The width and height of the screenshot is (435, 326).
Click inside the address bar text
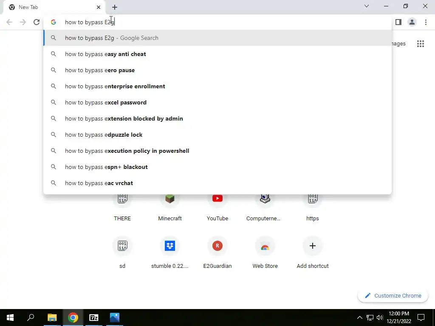[89, 22]
